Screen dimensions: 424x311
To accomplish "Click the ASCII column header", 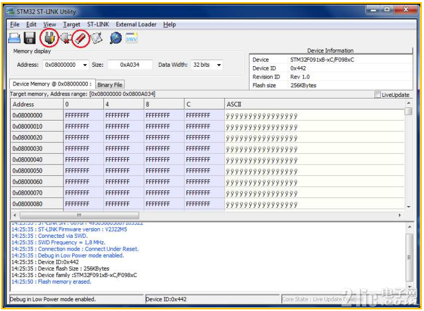I will [x=314, y=104].
